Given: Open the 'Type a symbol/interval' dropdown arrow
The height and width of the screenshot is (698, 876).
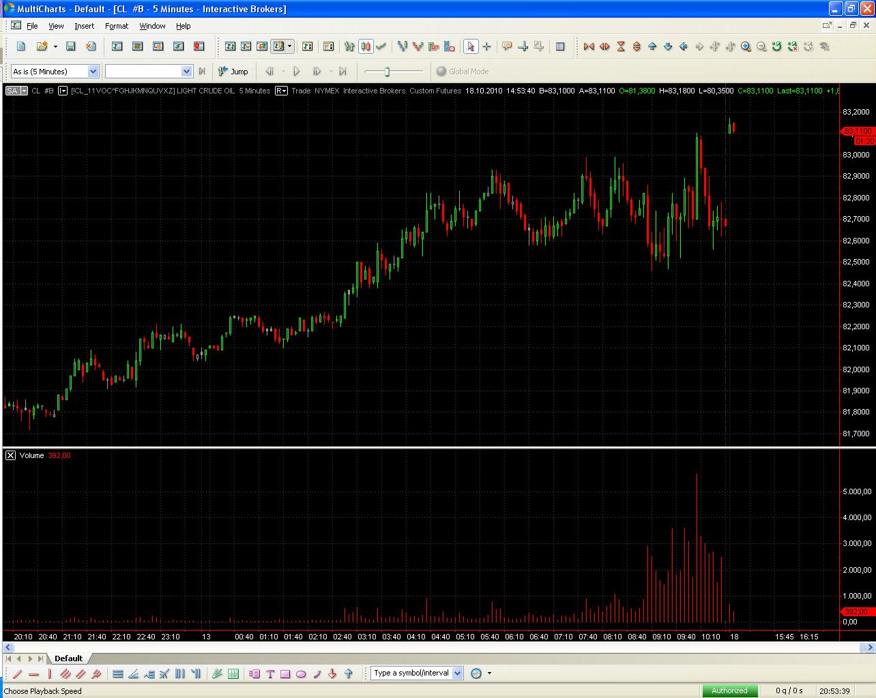Looking at the screenshot, I should [x=457, y=673].
